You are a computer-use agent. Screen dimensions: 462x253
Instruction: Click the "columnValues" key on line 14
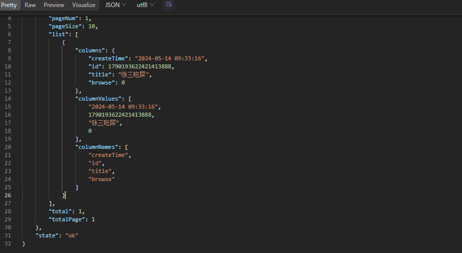coord(98,99)
